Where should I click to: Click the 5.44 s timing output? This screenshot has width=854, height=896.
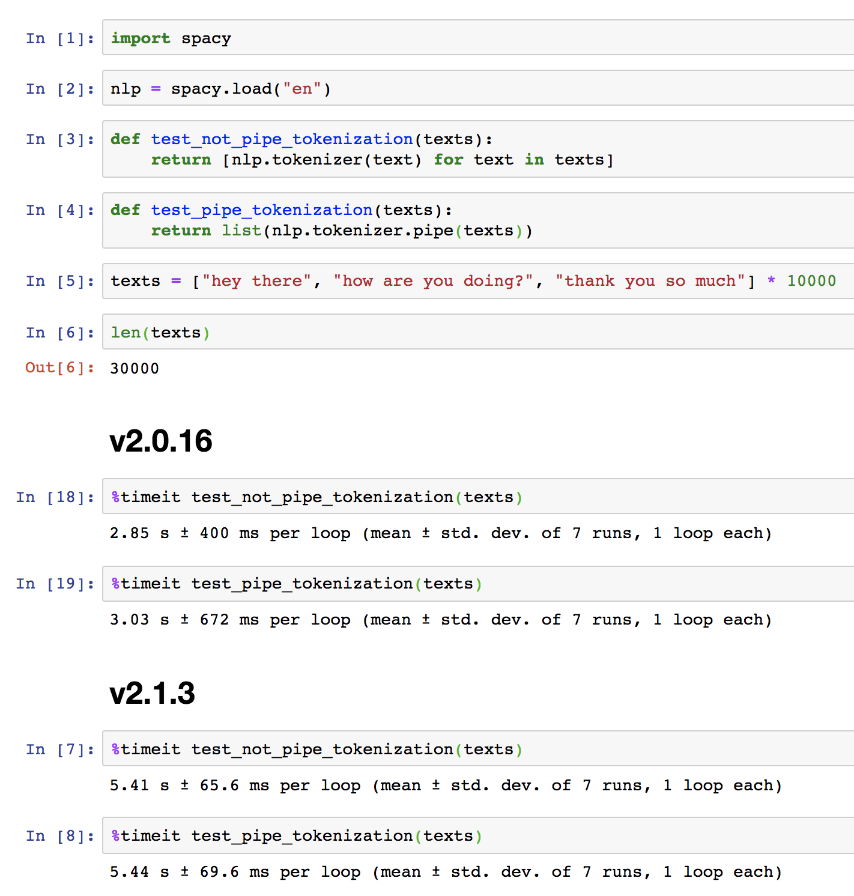point(444,871)
